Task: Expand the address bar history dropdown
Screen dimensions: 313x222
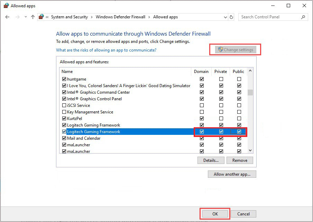Action: (x=225, y=17)
